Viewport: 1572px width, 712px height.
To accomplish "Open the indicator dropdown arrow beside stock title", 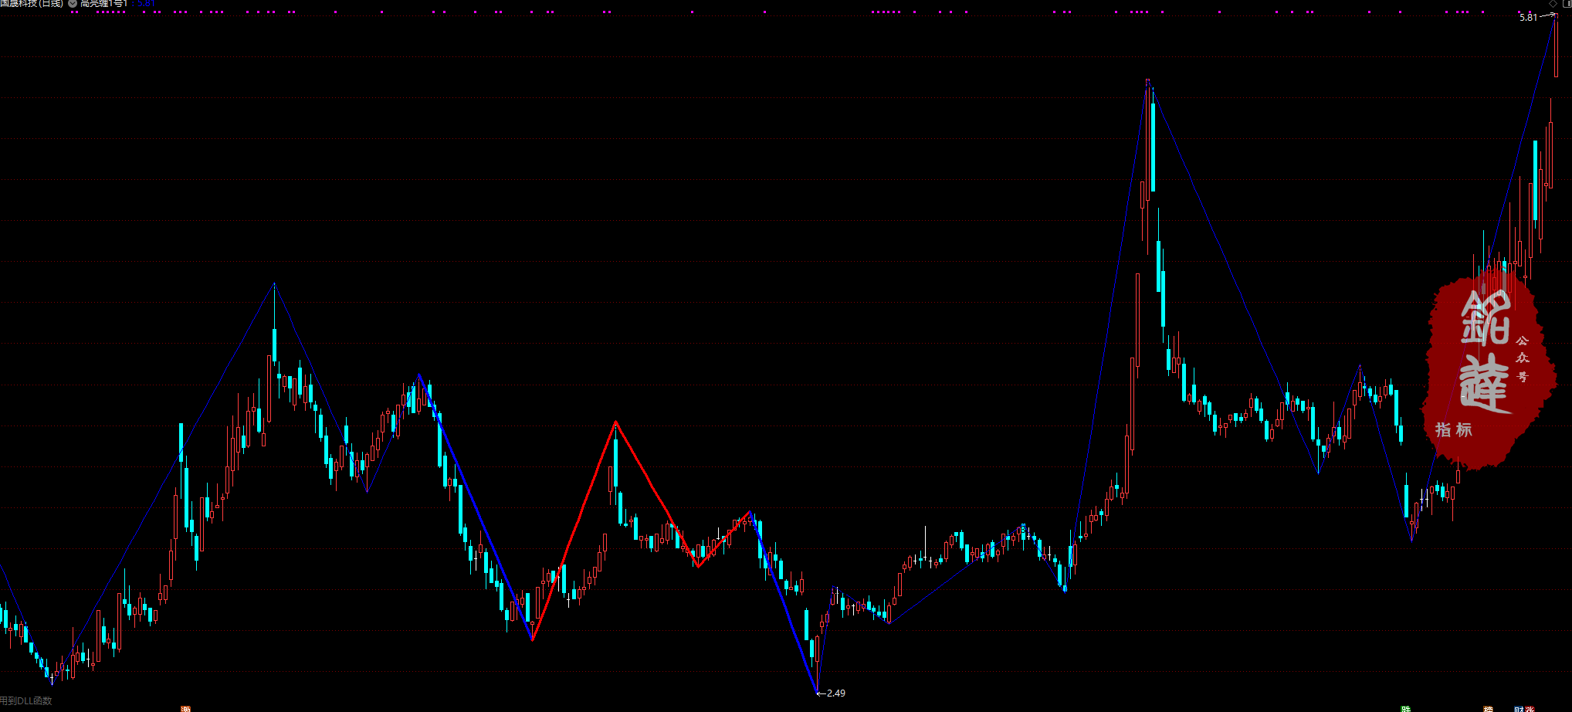I will [73, 3].
